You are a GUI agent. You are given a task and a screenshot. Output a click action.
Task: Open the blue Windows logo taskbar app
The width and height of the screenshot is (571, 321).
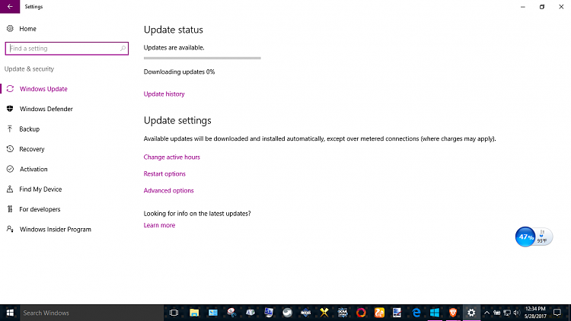435,313
